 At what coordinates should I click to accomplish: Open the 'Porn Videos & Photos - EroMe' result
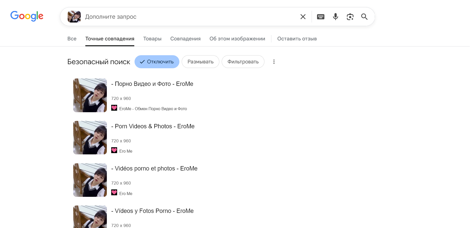pyautogui.click(x=153, y=126)
